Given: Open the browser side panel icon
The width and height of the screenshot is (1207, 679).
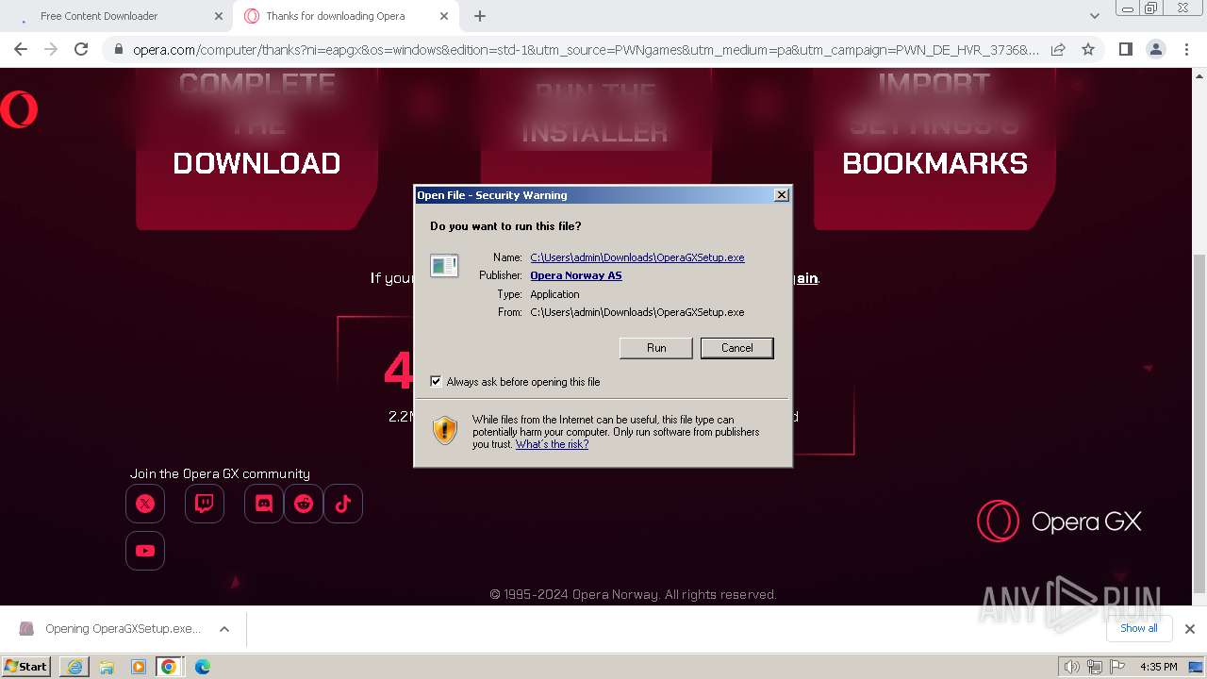Looking at the screenshot, I should click(x=1125, y=49).
